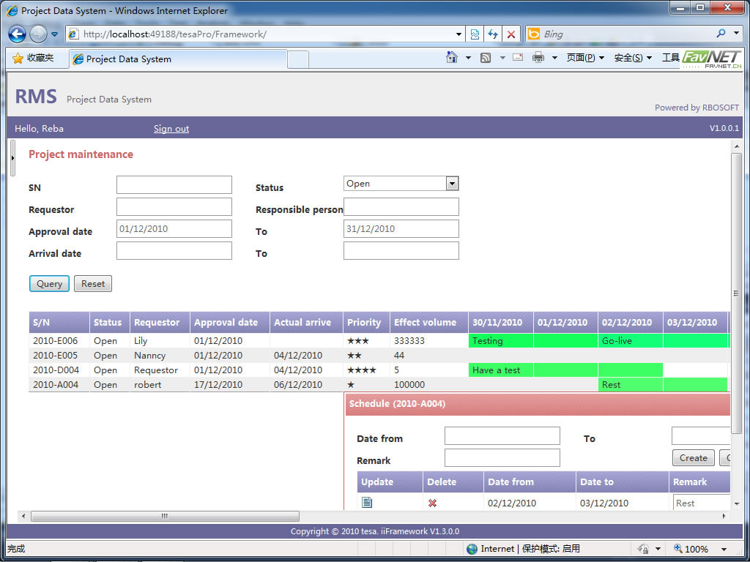The image size is (750, 562).
Task: Click the Schedule Date from input field
Action: pos(502,436)
